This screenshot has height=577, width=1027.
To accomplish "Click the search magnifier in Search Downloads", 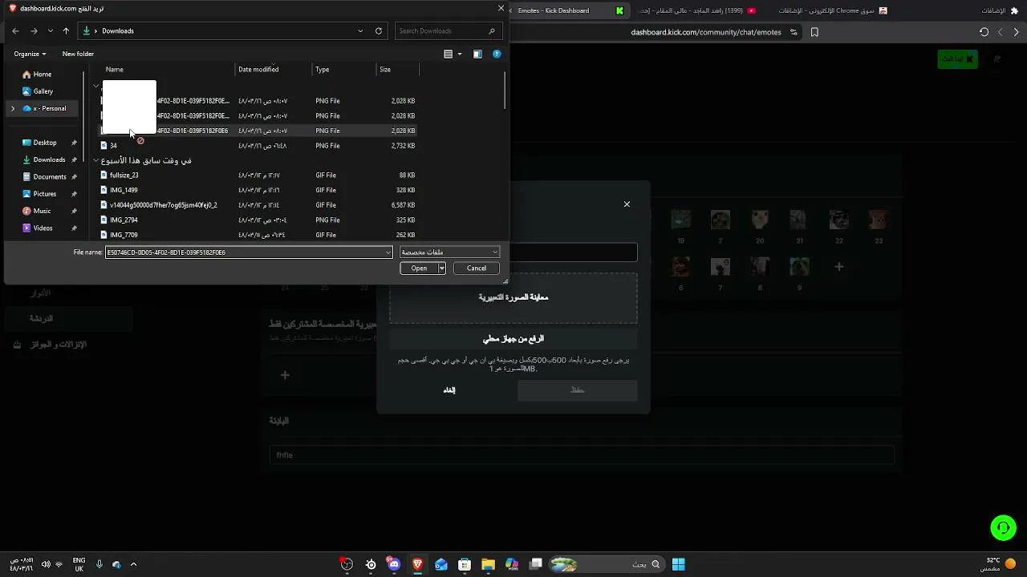I will (492, 31).
